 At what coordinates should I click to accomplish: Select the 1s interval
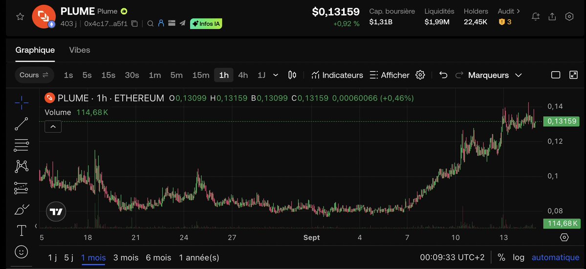68,75
